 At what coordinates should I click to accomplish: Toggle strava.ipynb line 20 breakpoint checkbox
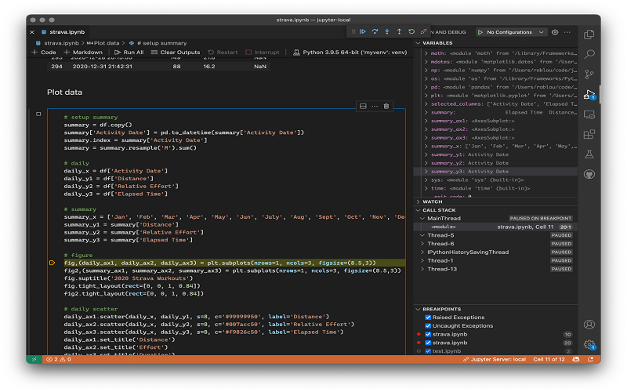pos(428,343)
